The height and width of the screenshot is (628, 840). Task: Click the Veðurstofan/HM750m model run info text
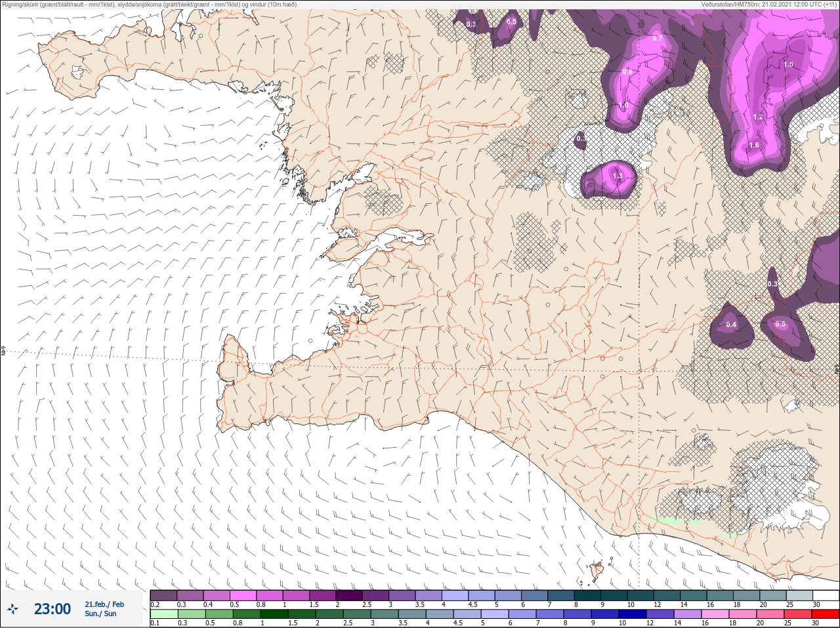coord(768,5)
